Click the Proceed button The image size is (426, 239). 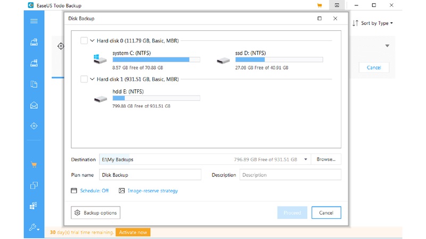tap(292, 213)
